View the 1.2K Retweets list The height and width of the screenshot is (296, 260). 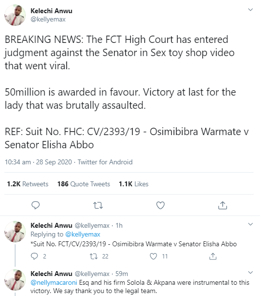[x=28, y=184]
